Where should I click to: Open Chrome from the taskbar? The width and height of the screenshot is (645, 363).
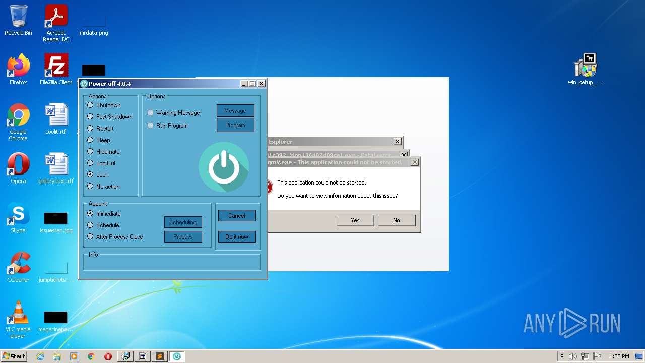(91, 356)
